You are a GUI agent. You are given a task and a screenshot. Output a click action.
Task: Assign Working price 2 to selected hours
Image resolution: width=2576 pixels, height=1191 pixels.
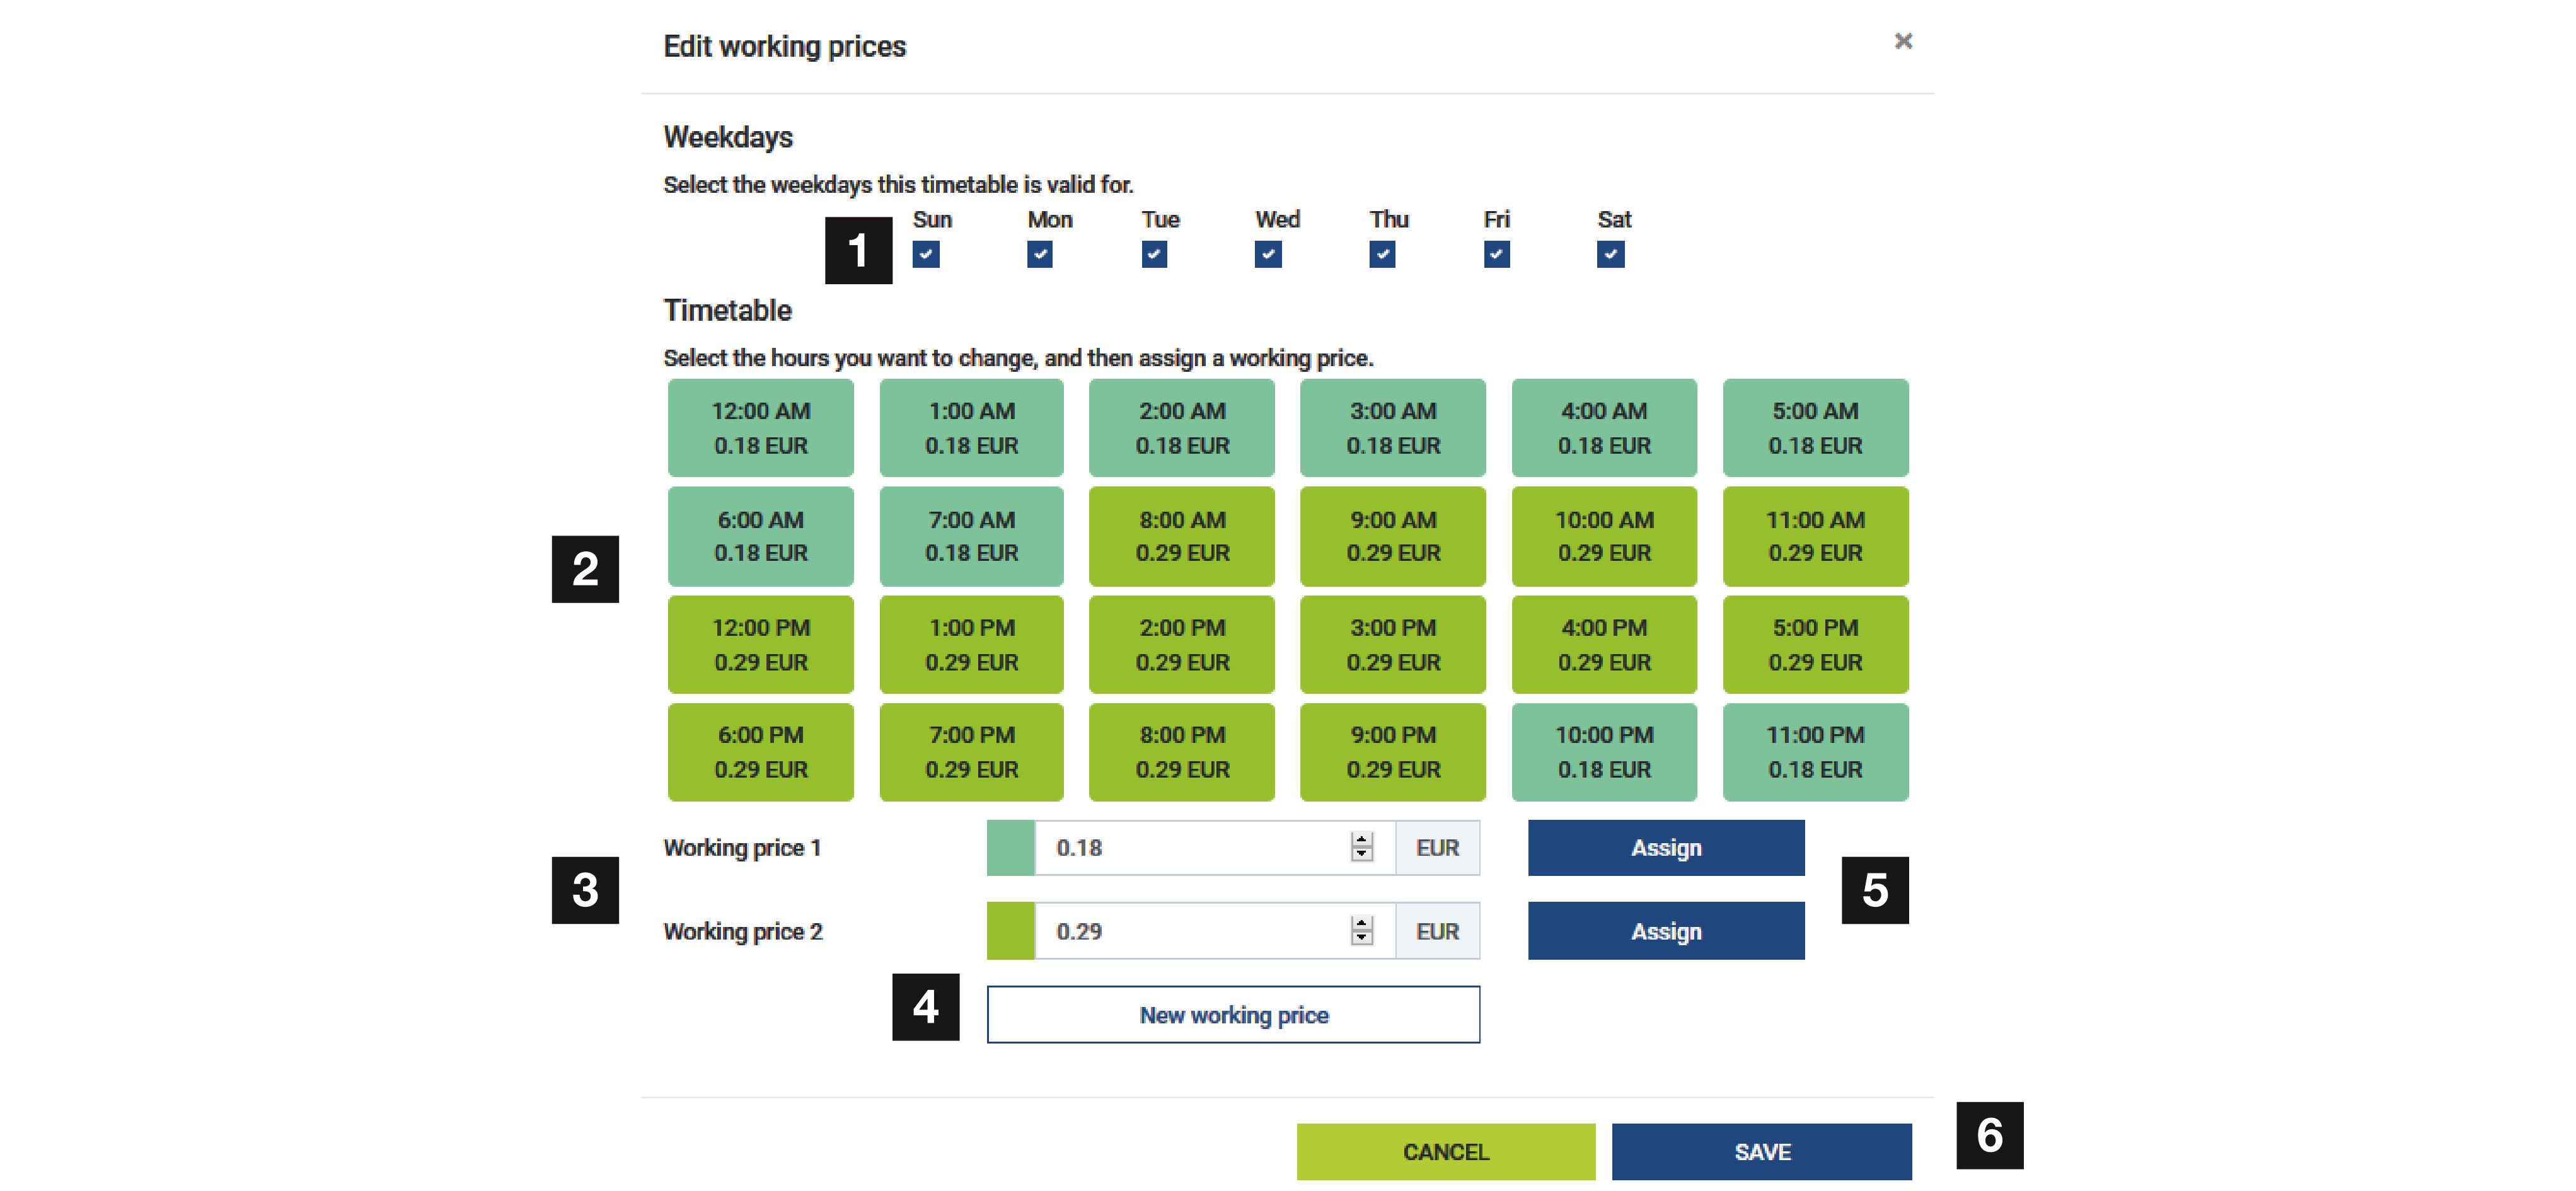point(1665,930)
